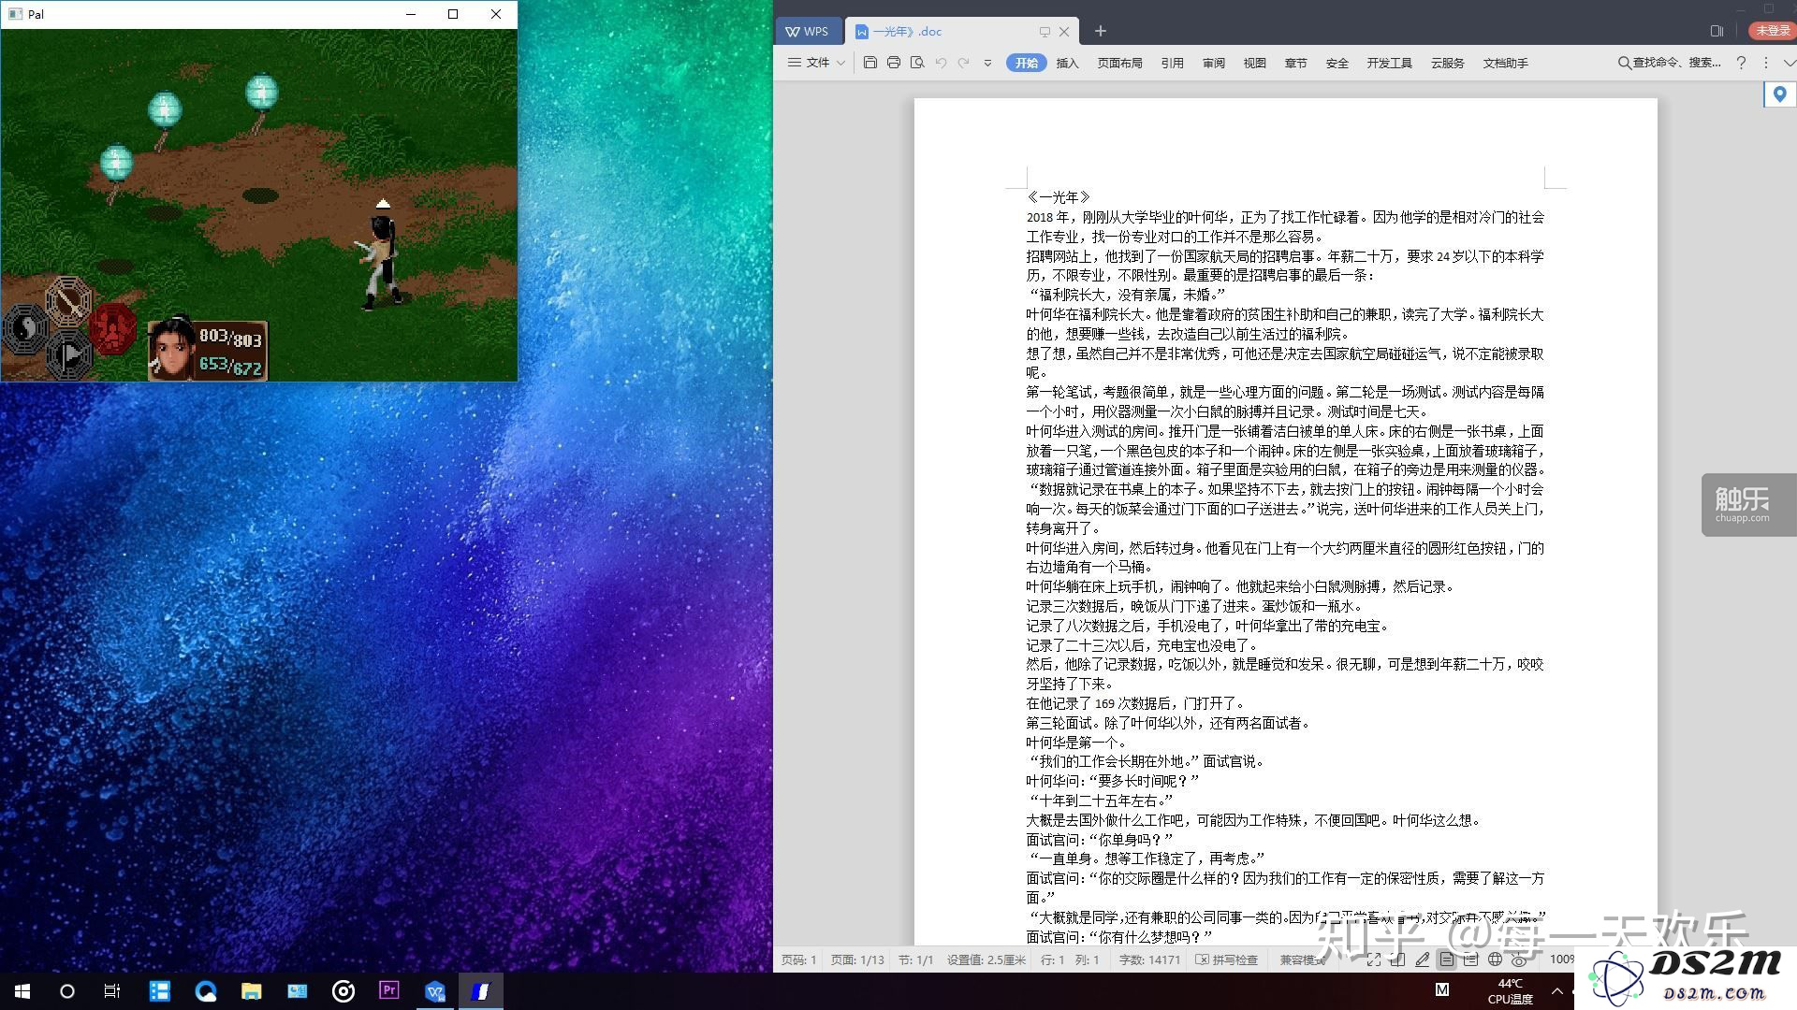Click the reading layout book icon in status bar
Viewport: 1797px width, 1010px height.
(1397, 959)
